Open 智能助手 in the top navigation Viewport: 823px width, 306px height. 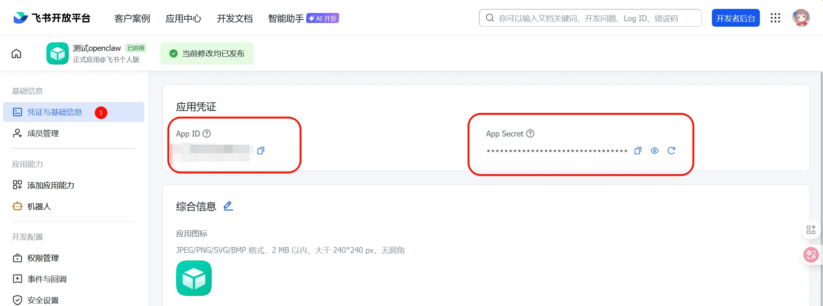click(286, 18)
